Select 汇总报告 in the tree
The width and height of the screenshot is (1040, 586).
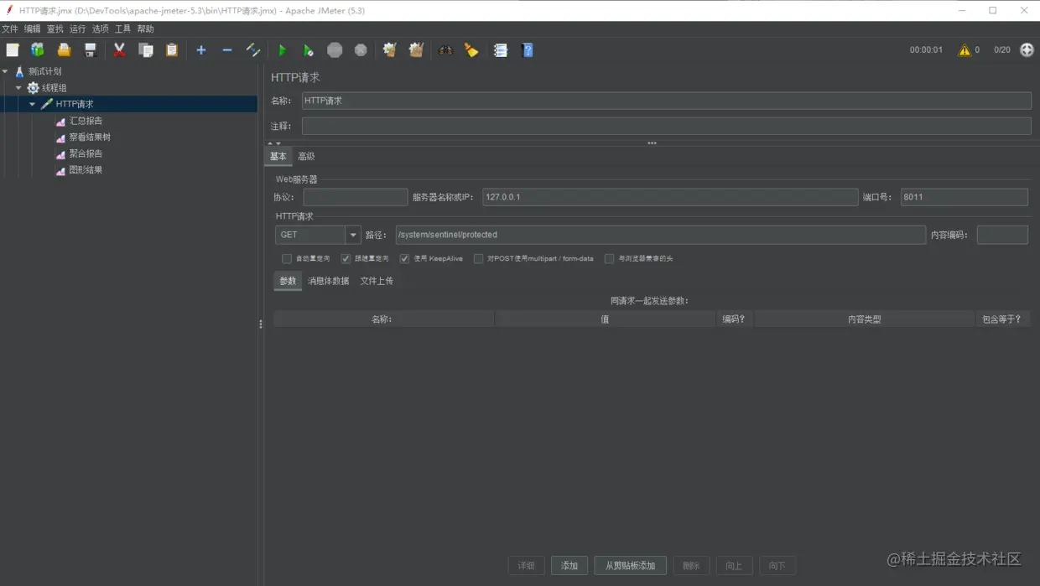coord(86,121)
